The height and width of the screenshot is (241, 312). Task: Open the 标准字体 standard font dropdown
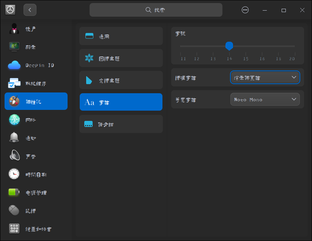265,77
